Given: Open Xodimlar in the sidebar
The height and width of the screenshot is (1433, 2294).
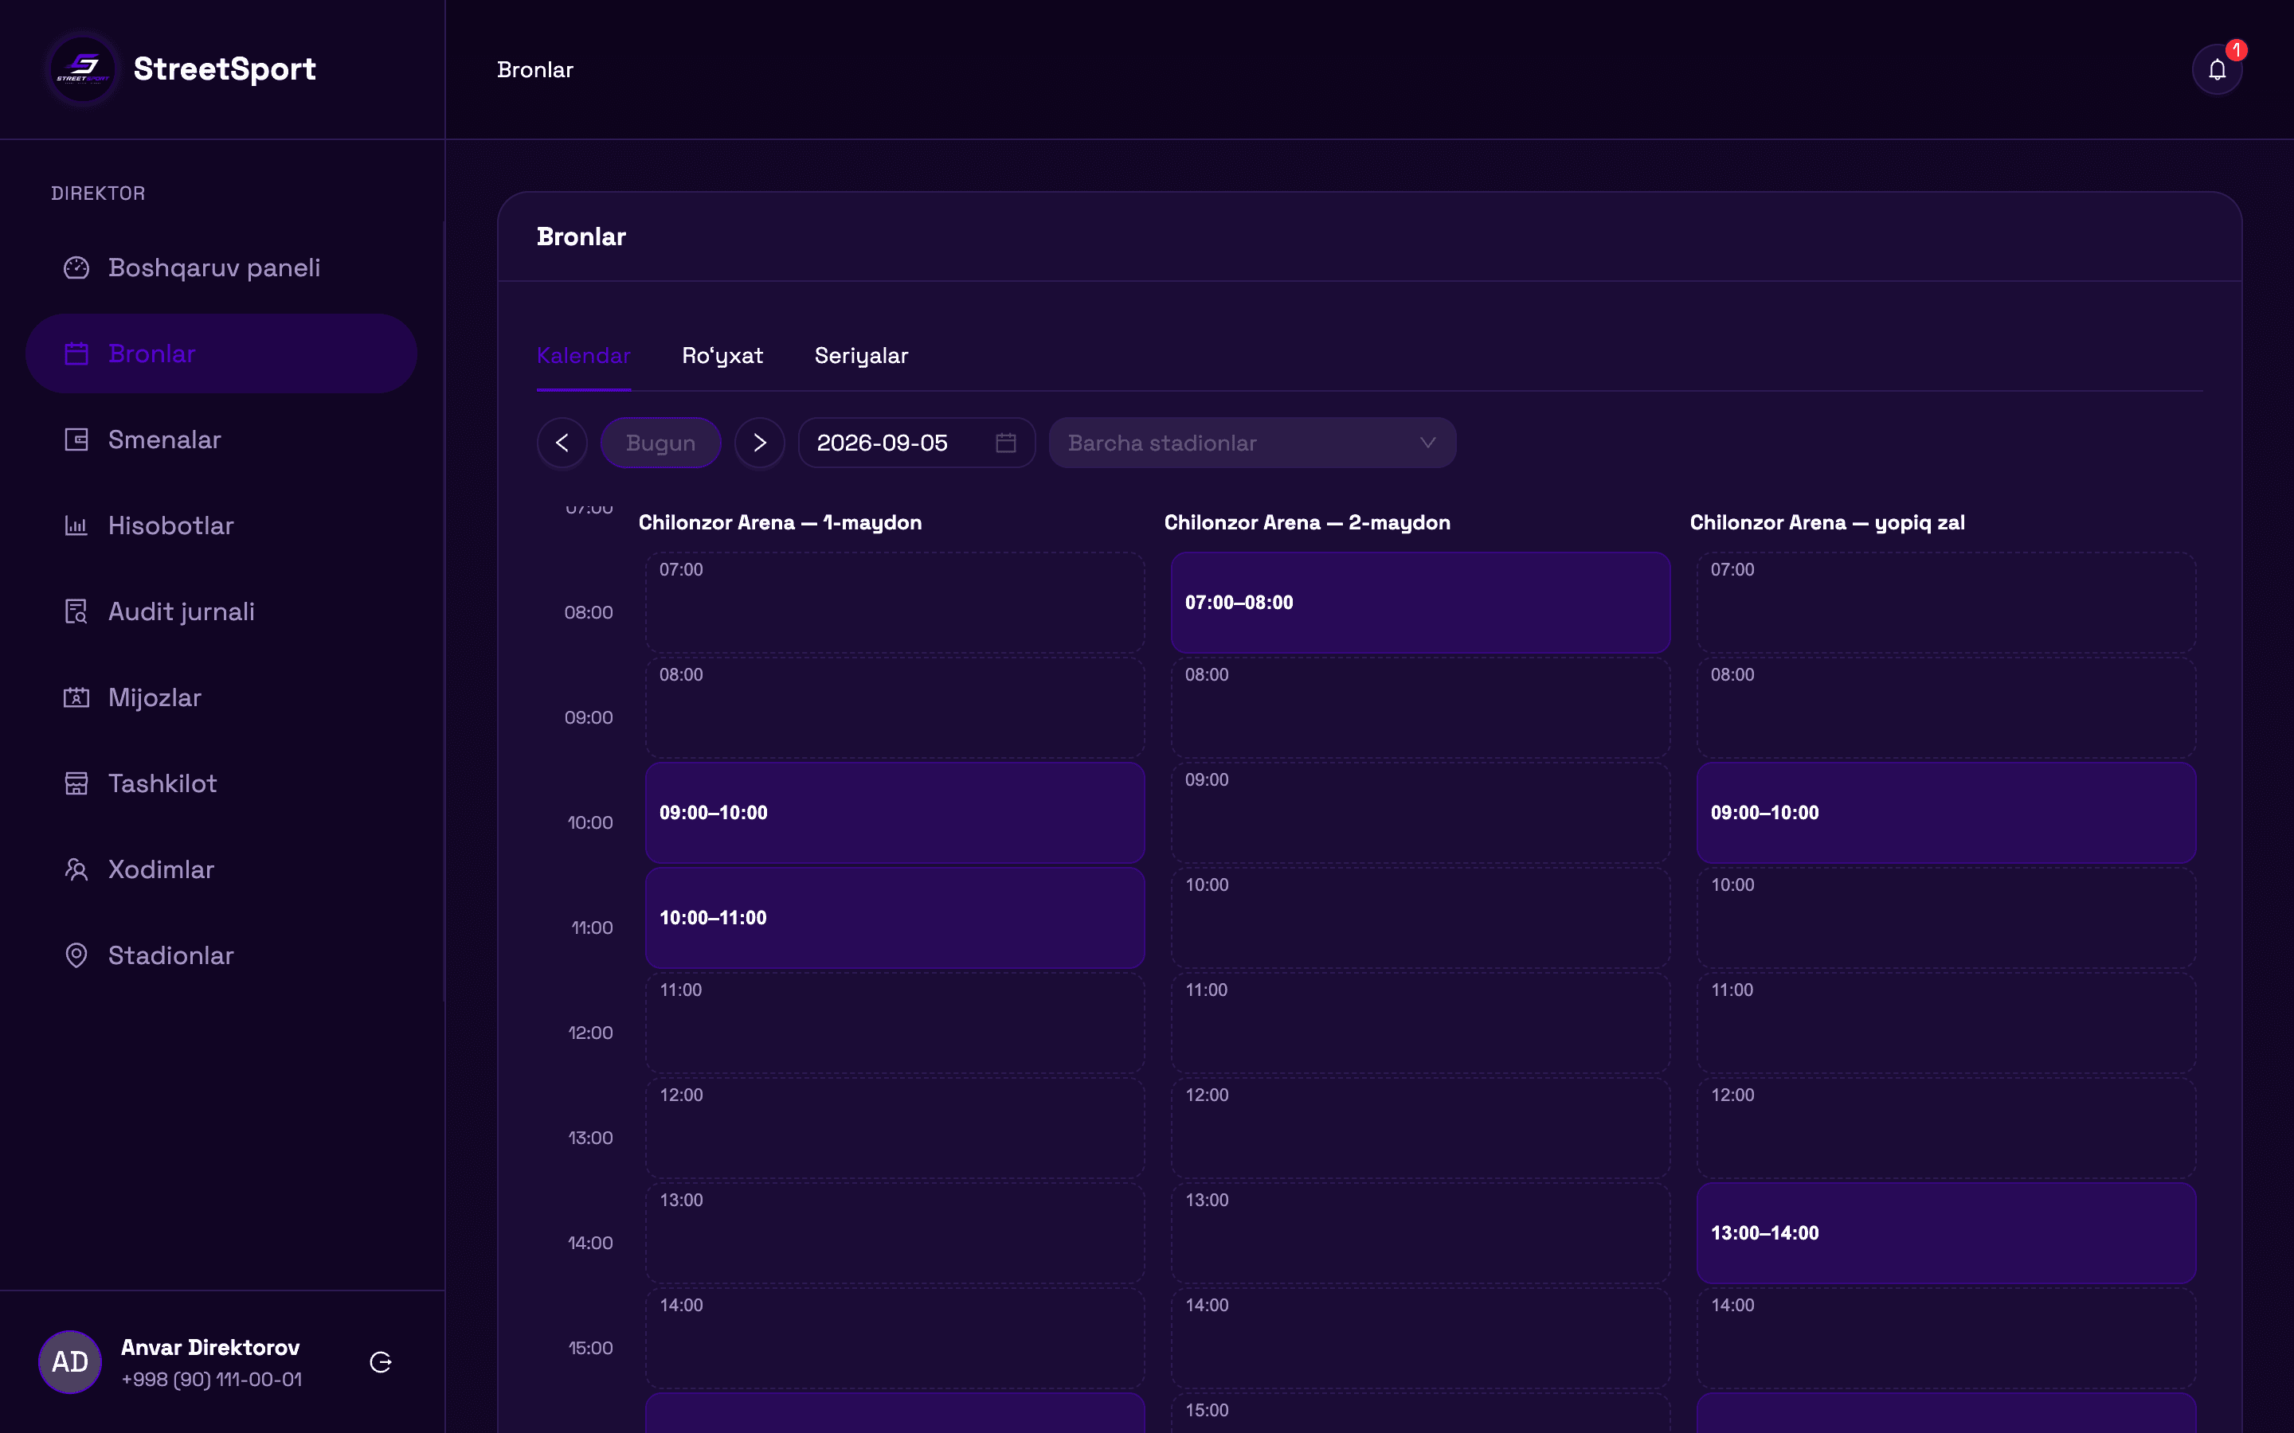Looking at the screenshot, I should (221, 869).
